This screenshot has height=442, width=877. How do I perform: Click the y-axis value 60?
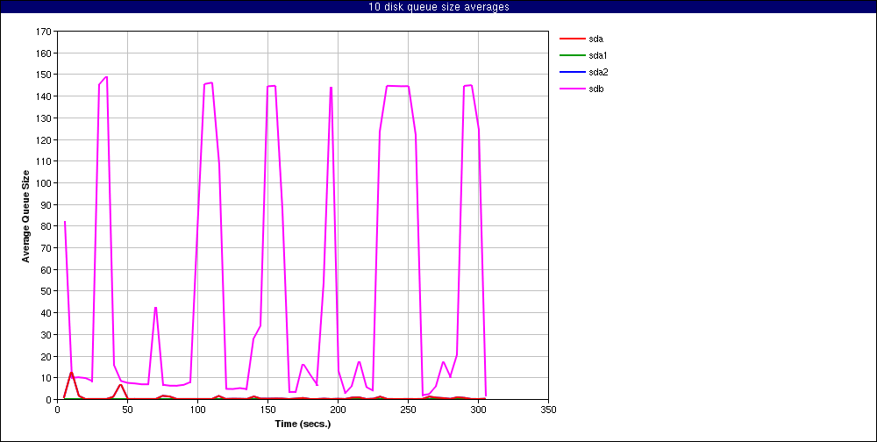tap(46, 270)
